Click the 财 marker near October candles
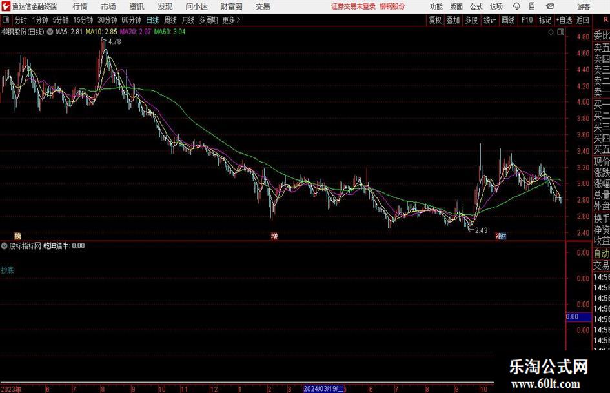The width and height of the screenshot is (610, 393). tap(503, 236)
